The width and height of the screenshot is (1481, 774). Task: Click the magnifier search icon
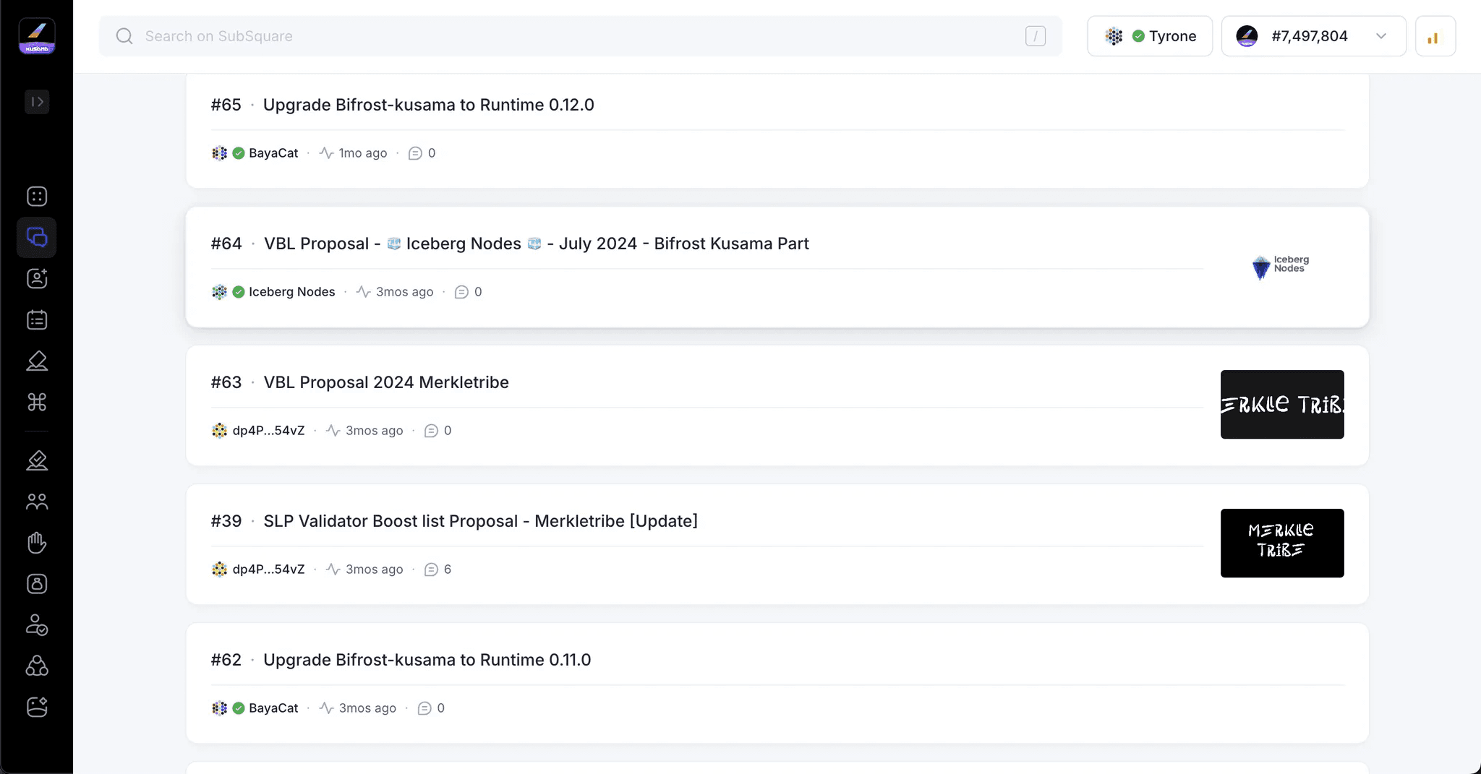click(124, 36)
